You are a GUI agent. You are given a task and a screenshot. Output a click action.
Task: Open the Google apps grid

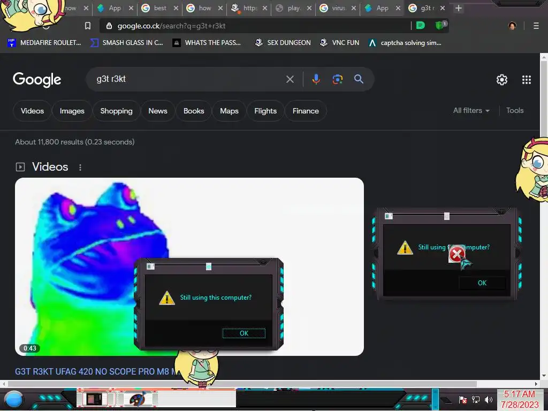(x=527, y=80)
